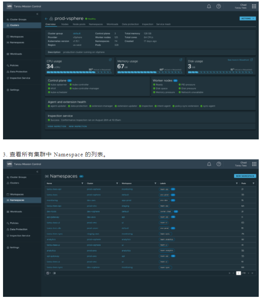Open help icon in the prod-vsphere screenshot
The width and height of the screenshot is (261, 298).
point(219,6)
